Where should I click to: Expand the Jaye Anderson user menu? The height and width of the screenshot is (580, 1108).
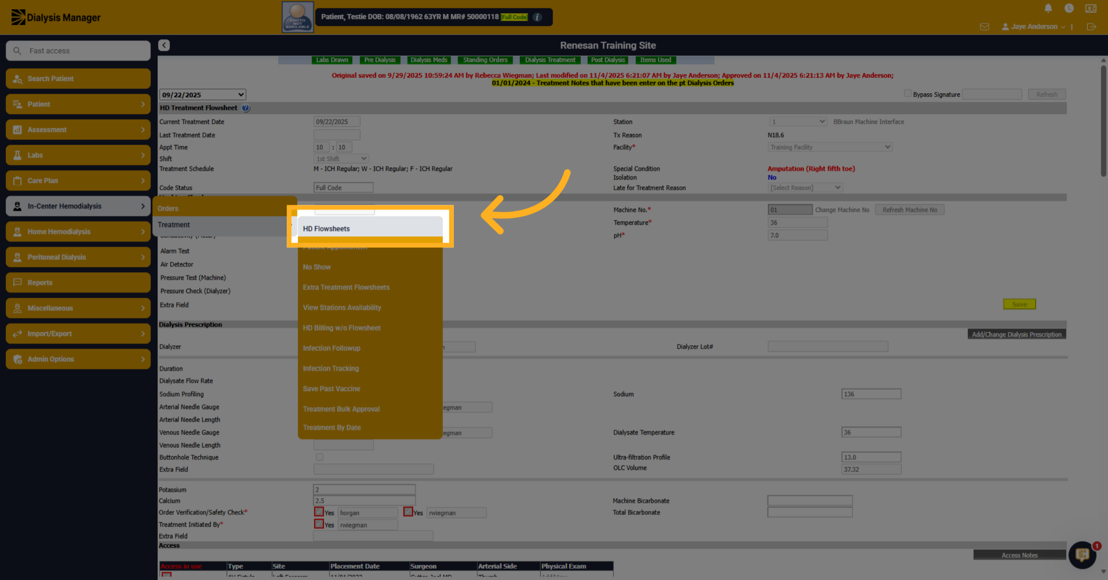click(x=1033, y=27)
